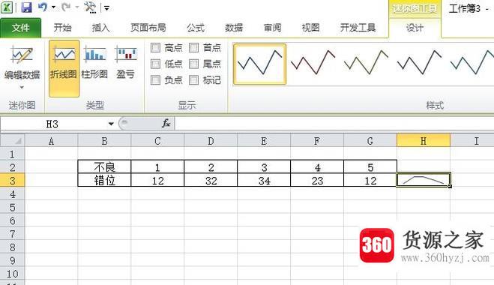This screenshot has width=494, height=285.
Task: Click cell C3 with value 12
Action: 157,180
